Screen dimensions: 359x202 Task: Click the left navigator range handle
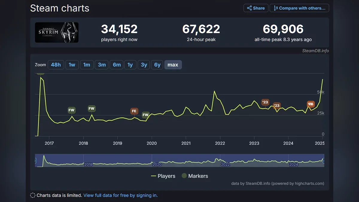[35, 161]
